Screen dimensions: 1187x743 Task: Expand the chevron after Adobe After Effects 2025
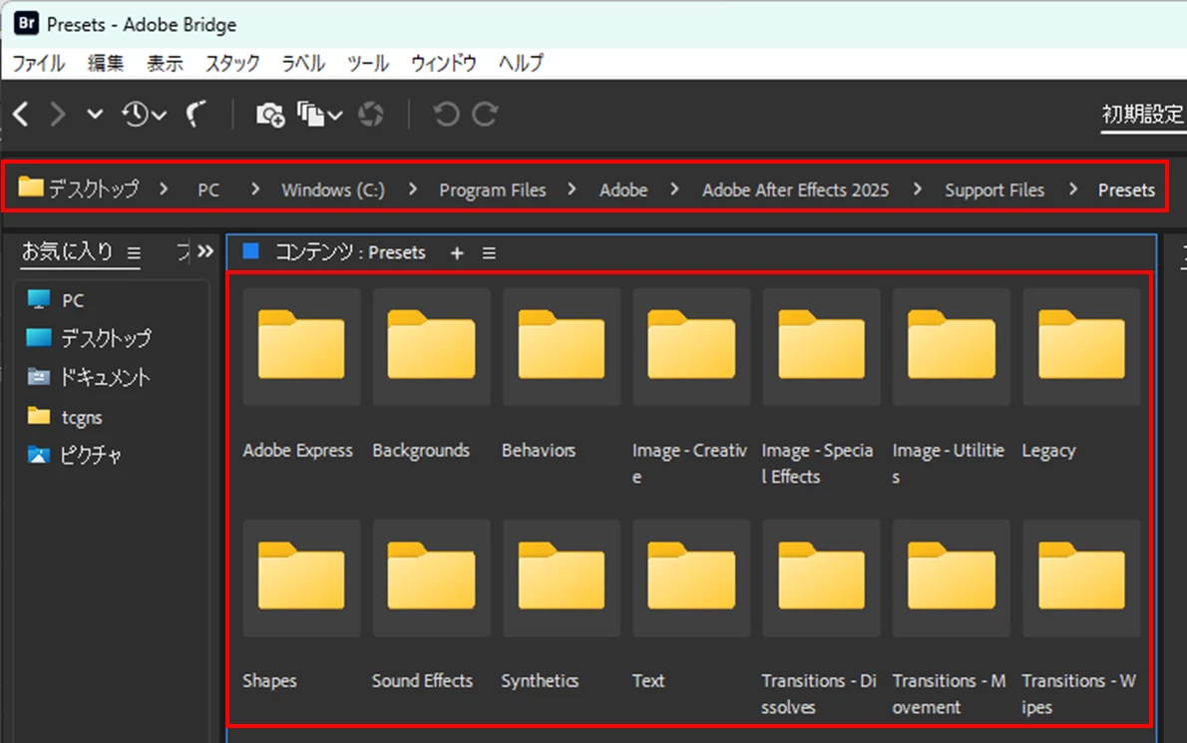918,189
